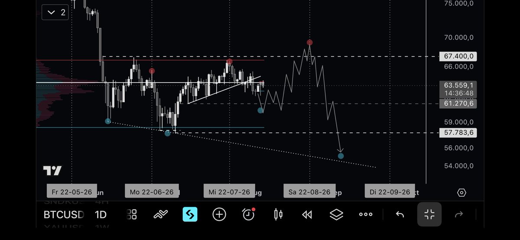
Task: Select the 63.559,1 current price label
Action: pyautogui.click(x=458, y=85)
